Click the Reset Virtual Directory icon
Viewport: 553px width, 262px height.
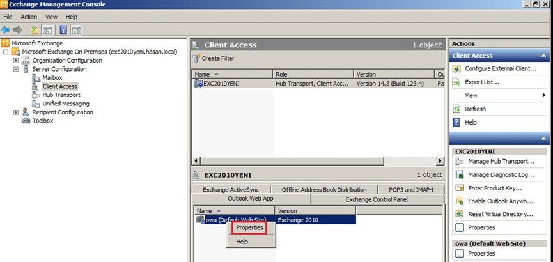(459, 214)
